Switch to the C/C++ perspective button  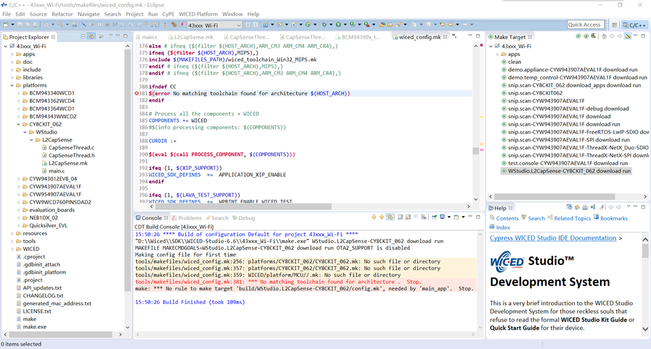coord(634,25)
